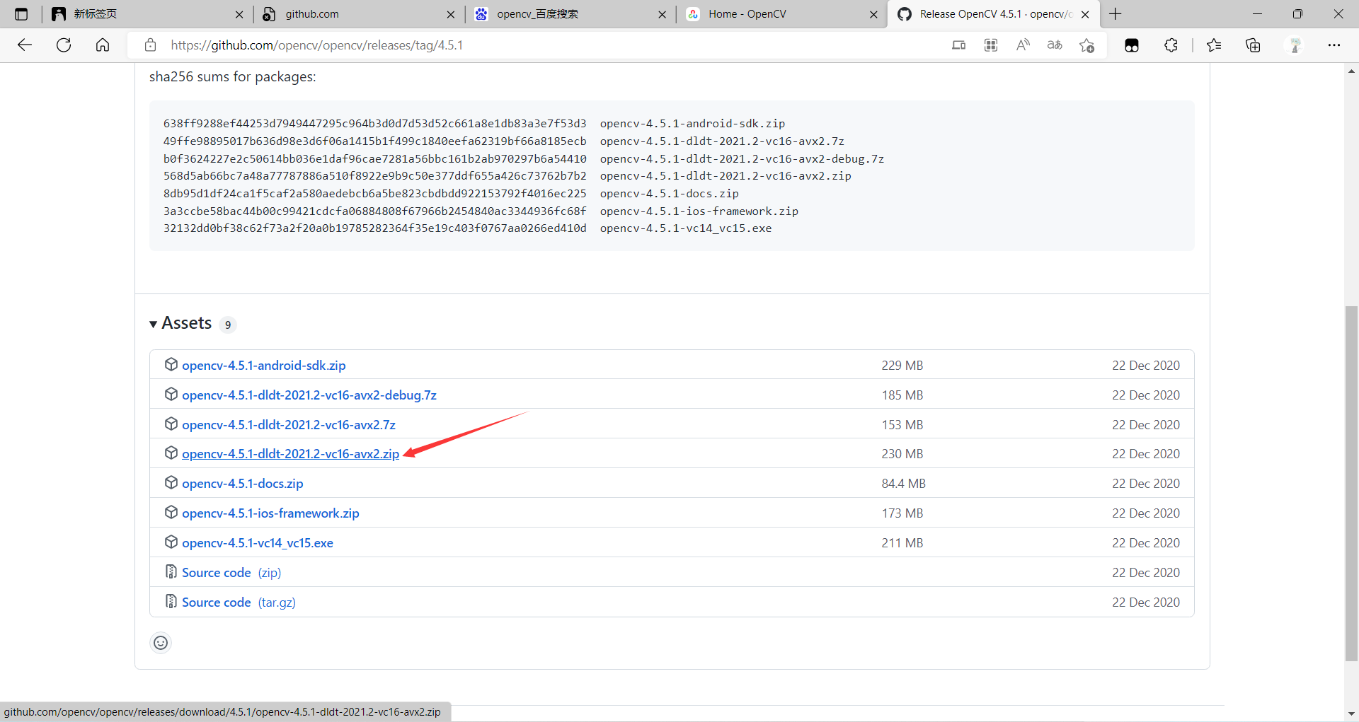Close the Release OpenCV 4.5.1 tab
Image resolution: width=1359 pixels, height=722 pixels.
click(x=1085, y=14)
